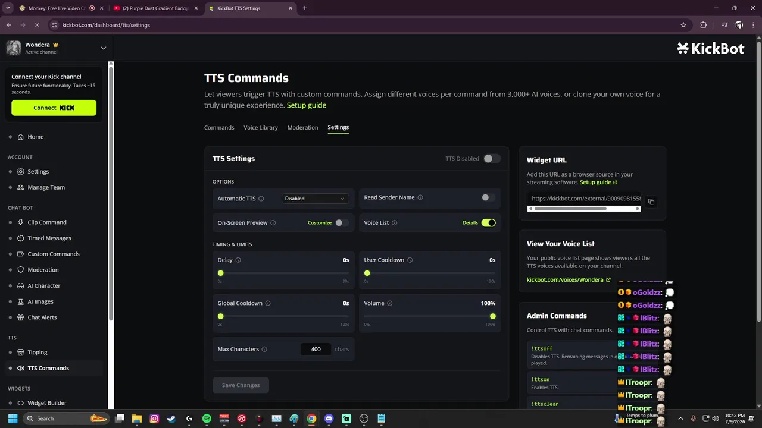The height and width of the screenshot is (428, 762).
Task: Click the Global Cooldown slider handle
Action: (221, 316)
